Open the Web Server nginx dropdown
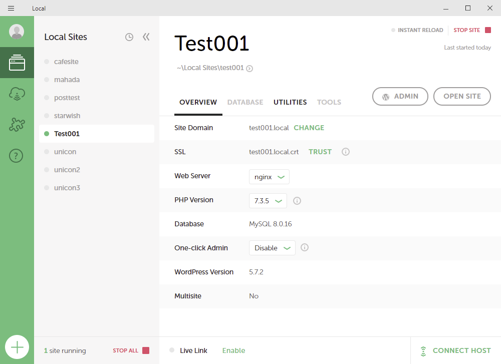The image size is (501, 364). click(x=269, y=177)
